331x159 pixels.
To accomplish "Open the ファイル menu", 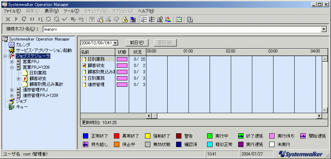I will [12, 11].
